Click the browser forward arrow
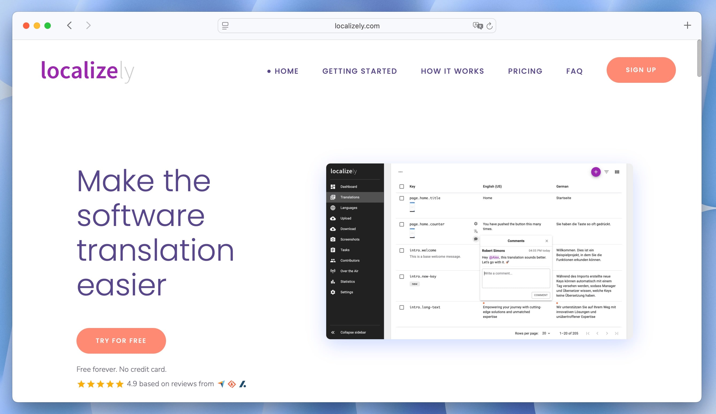 tap(88, 26)
